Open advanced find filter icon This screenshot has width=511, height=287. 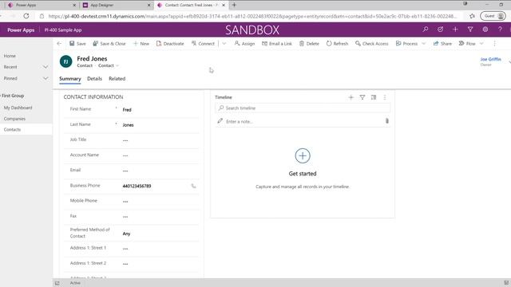[470, 29]
